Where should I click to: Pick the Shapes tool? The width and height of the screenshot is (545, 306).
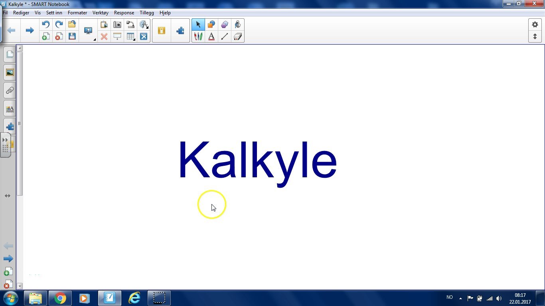coord(211,24)
